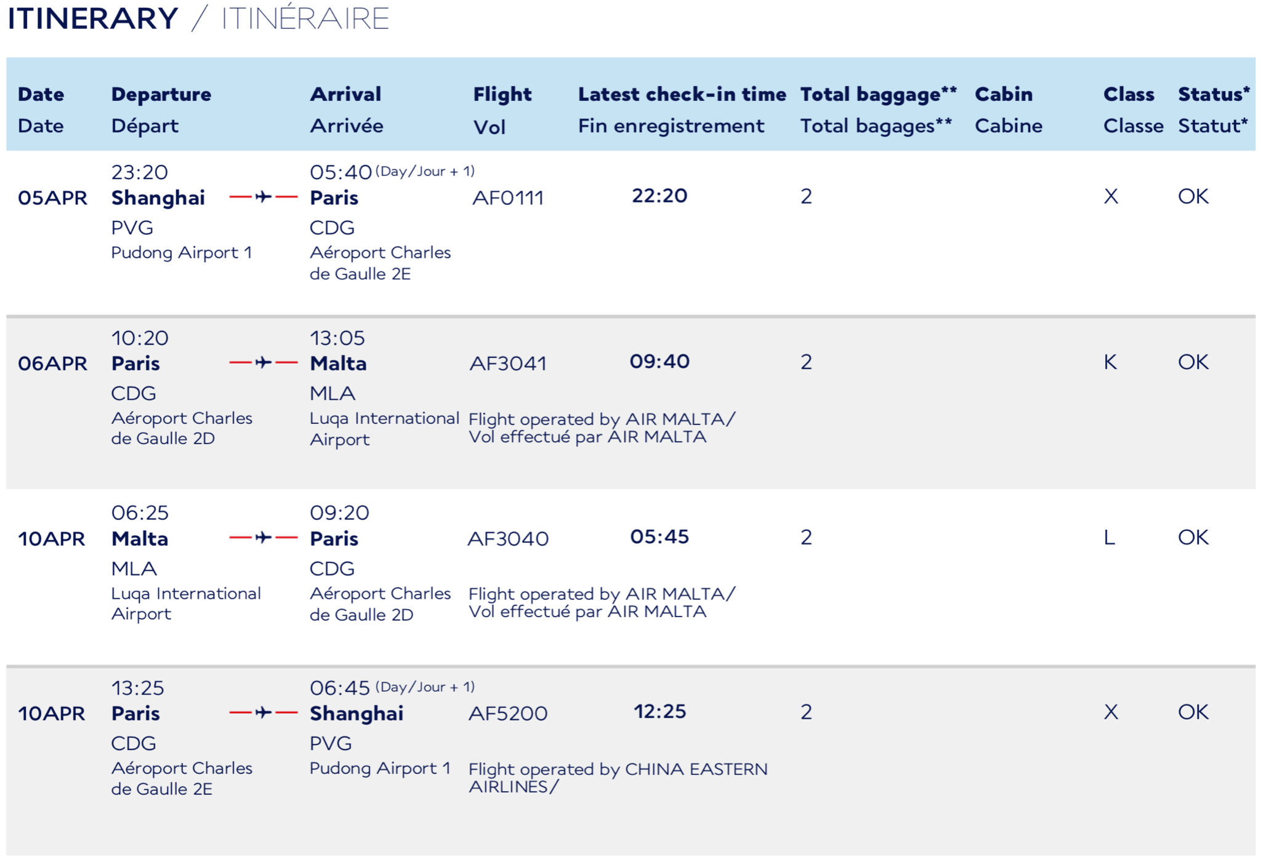
Task: Click the Day/Jour + 1 note beside 05:40
Action: tap(425, 171)
